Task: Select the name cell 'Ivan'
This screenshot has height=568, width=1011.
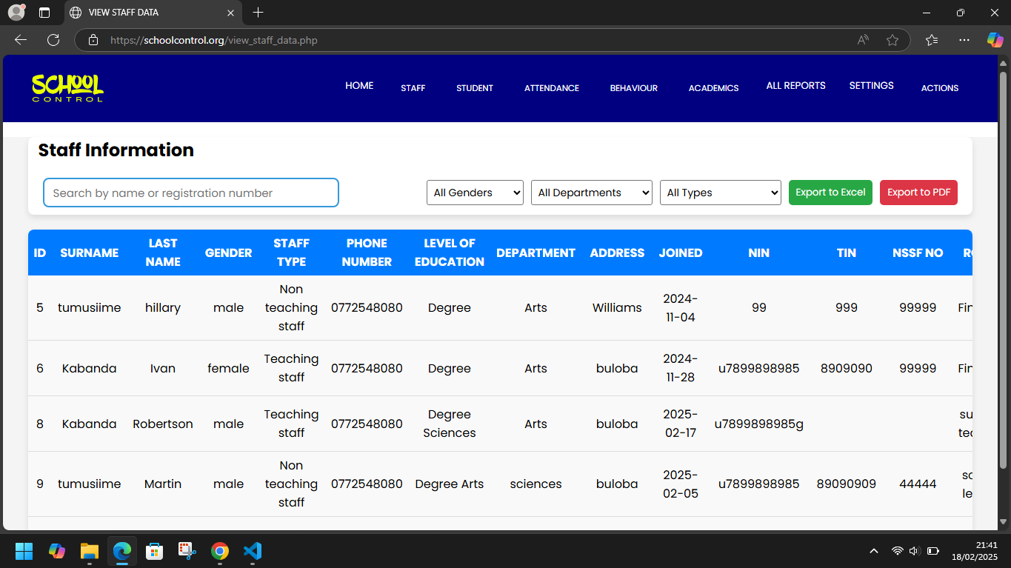Action: [x=163, y=368]
